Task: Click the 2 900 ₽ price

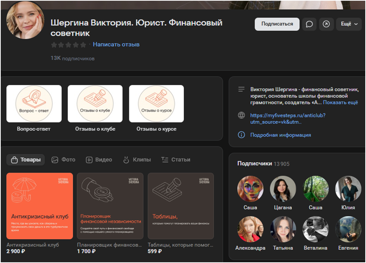Action: [x=16, y=251]
